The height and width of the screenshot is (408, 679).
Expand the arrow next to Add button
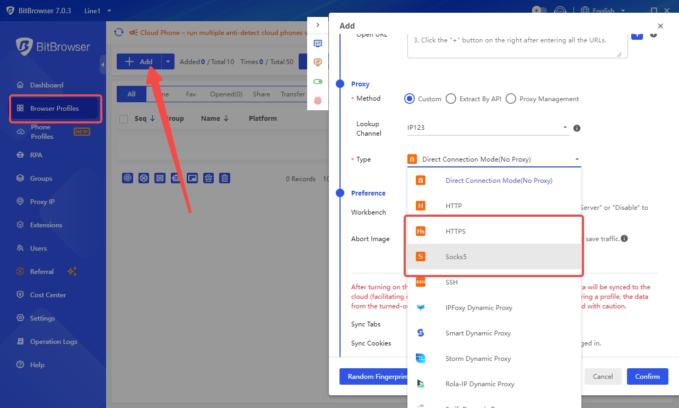click(168, 61)
